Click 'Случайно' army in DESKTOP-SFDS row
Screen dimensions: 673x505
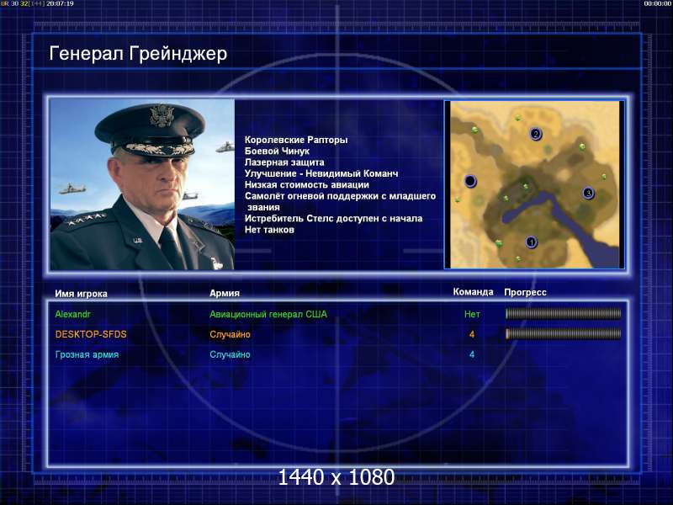[230, 334]
